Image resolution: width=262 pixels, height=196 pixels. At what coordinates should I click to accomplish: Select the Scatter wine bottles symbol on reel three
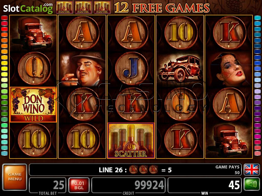pos(131,141)
